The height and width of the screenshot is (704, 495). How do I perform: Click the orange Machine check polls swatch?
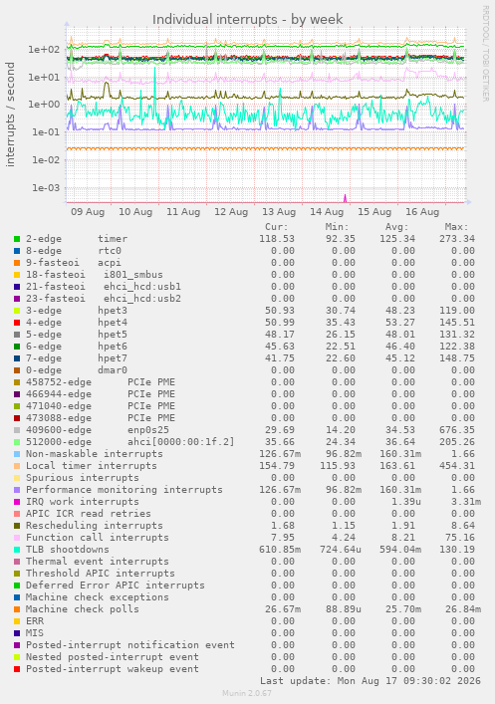point(17,609)
